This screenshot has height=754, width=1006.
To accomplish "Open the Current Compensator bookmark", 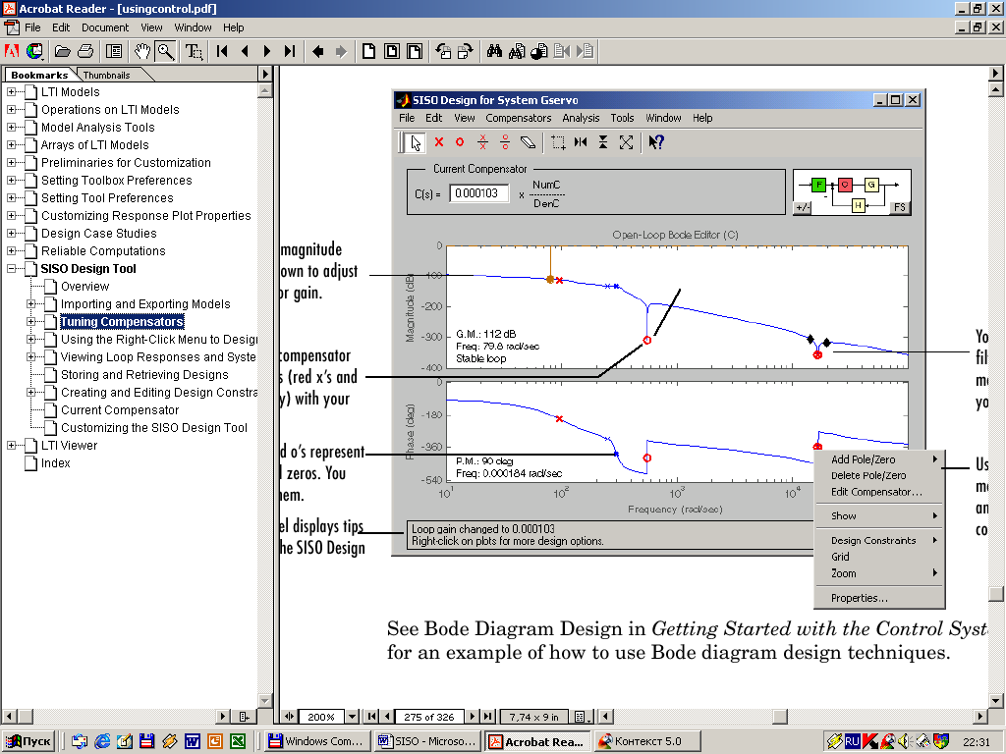I will pyautogui.click(x=120, y=410).
